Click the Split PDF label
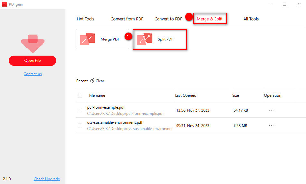 (166, 39)
